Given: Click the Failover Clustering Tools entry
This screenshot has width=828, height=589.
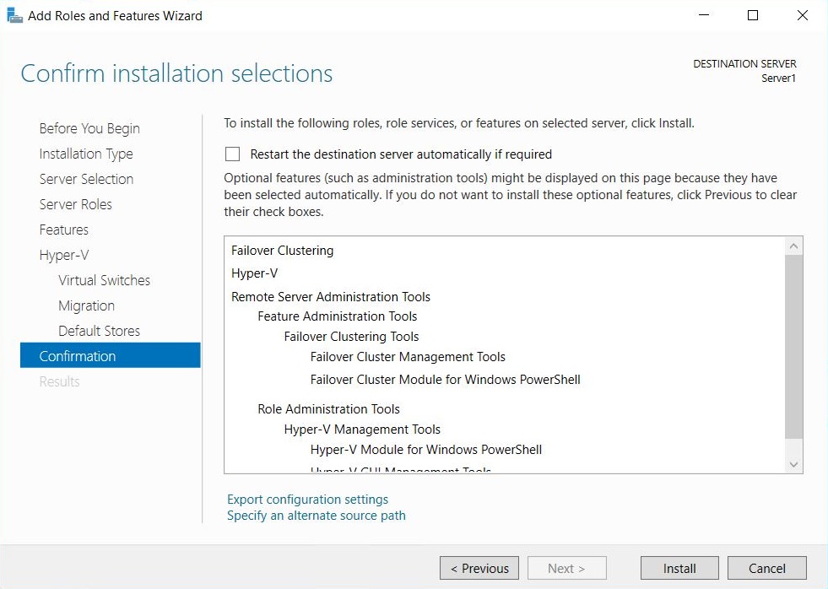Looking at the screenshot, I should tap(351, 336).
